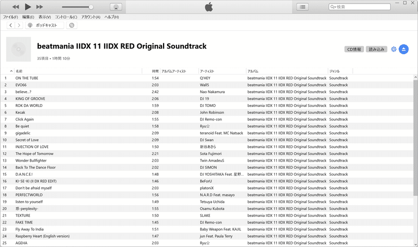Skip forward with the fast-forward button
418x247 pixels.
(40, 7)
